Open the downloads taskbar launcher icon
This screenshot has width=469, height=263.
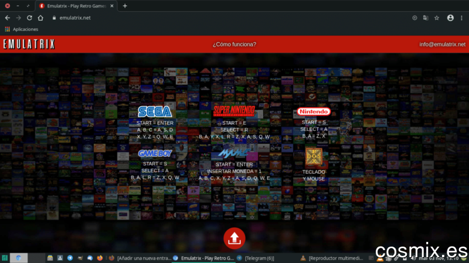(x=60, y=258)
